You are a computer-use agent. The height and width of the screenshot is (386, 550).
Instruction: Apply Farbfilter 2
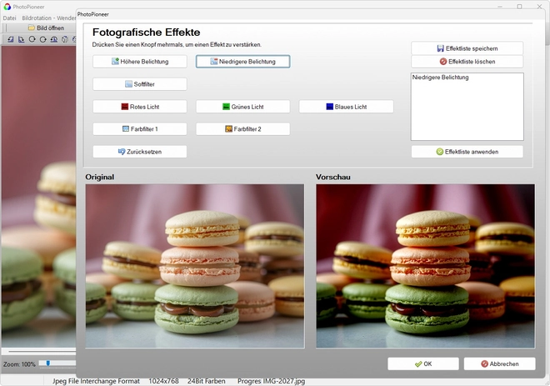(x=242, y=129)
